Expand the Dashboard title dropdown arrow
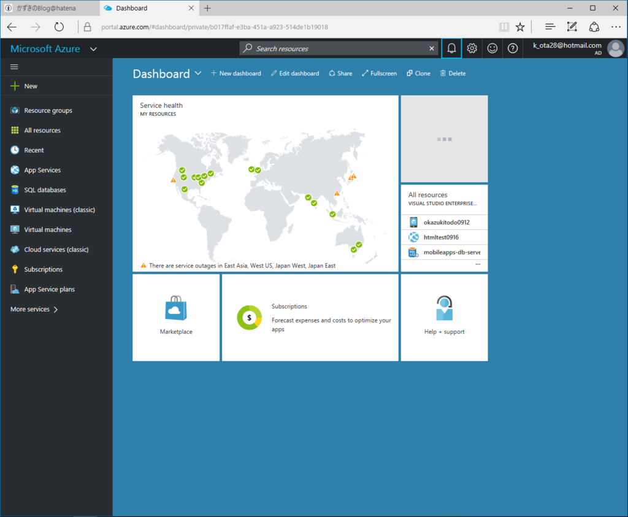 198,73
